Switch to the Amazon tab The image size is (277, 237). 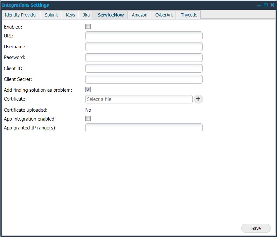click(139, 15)
